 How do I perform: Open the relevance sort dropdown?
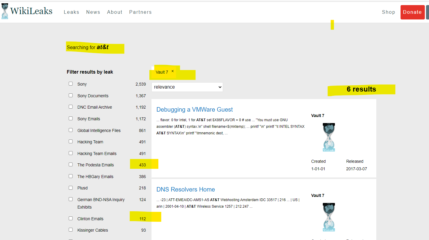click(x=187, y=87)
